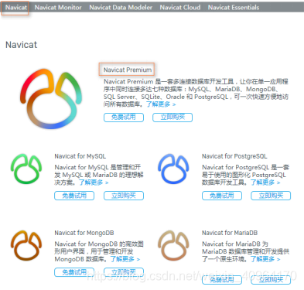
Task: Click the Navicat Premium product title
Action: coord(128,70)
